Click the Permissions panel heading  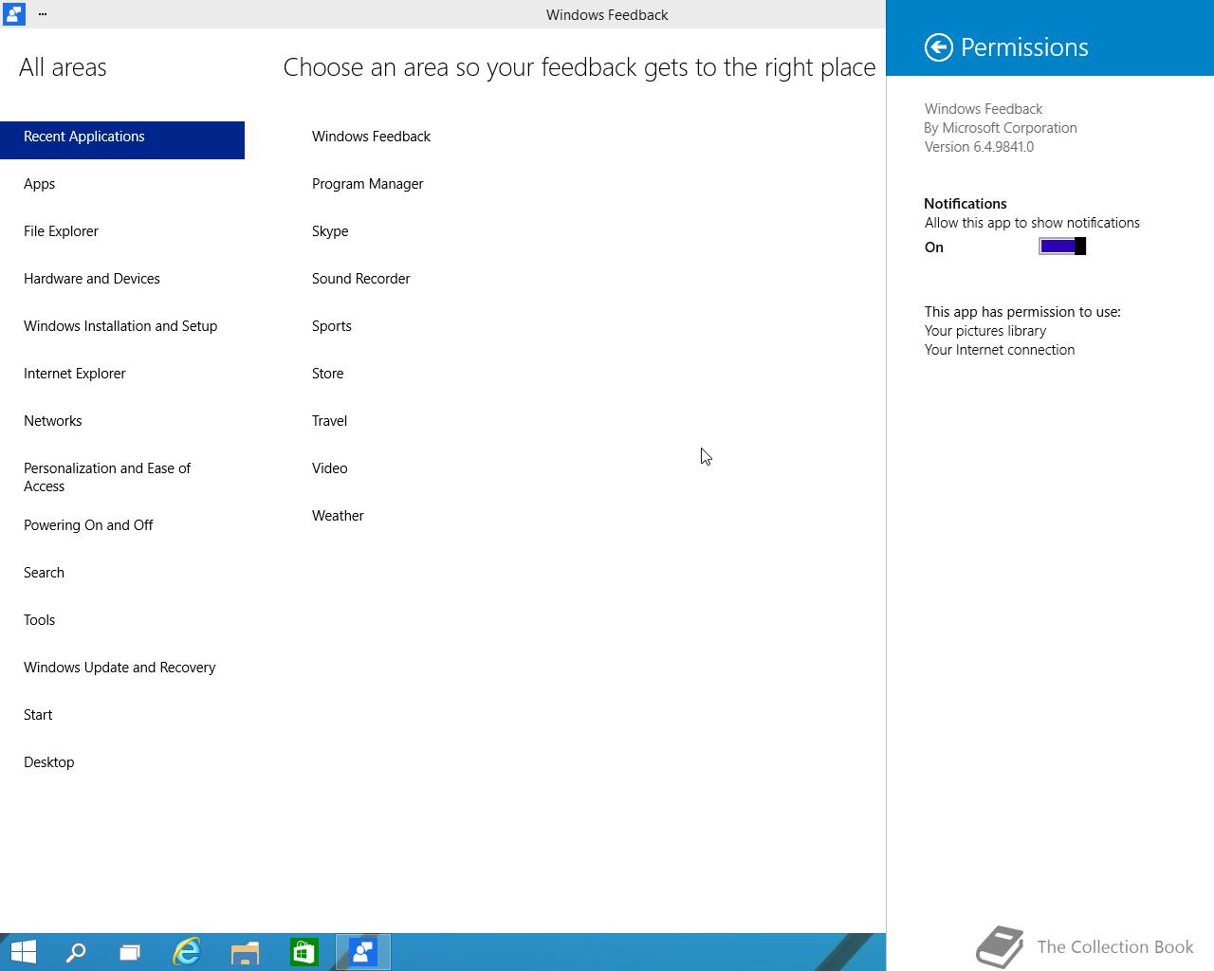pos(1024,47)
